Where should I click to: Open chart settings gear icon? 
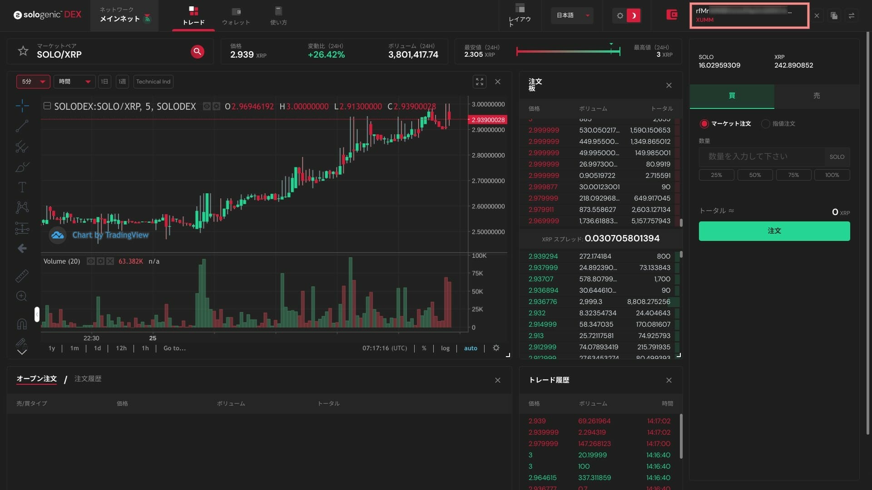click(x=496, y=348)
